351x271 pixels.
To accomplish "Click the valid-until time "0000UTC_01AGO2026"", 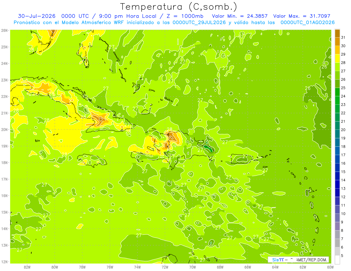I will (x=307, y=23).
